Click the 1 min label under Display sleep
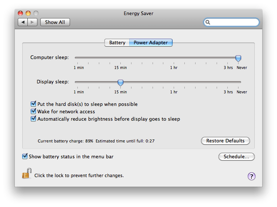This screenshot has width=277, height=207. (79, 92)
